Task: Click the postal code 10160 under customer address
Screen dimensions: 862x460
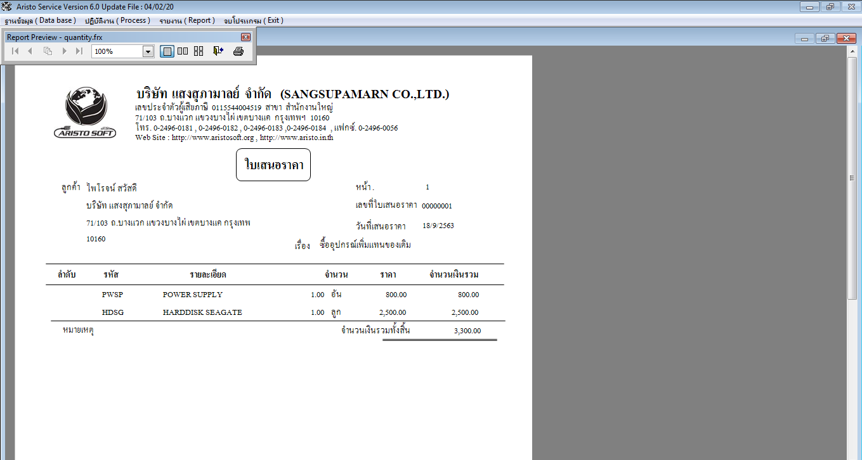Action: 96,240
